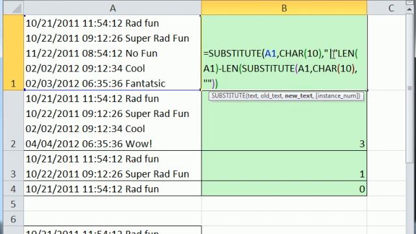Click empty cell C2
The image size is (416, 234).
pos(387,120)
